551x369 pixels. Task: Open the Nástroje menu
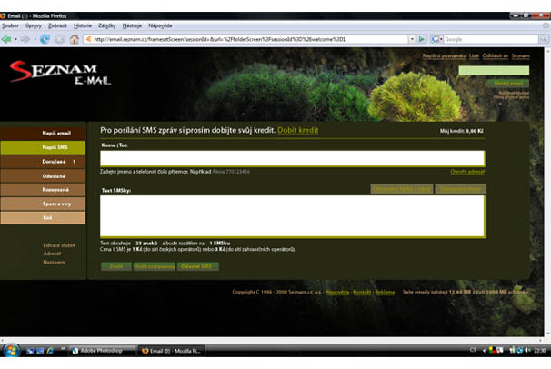tap(135, 26)
